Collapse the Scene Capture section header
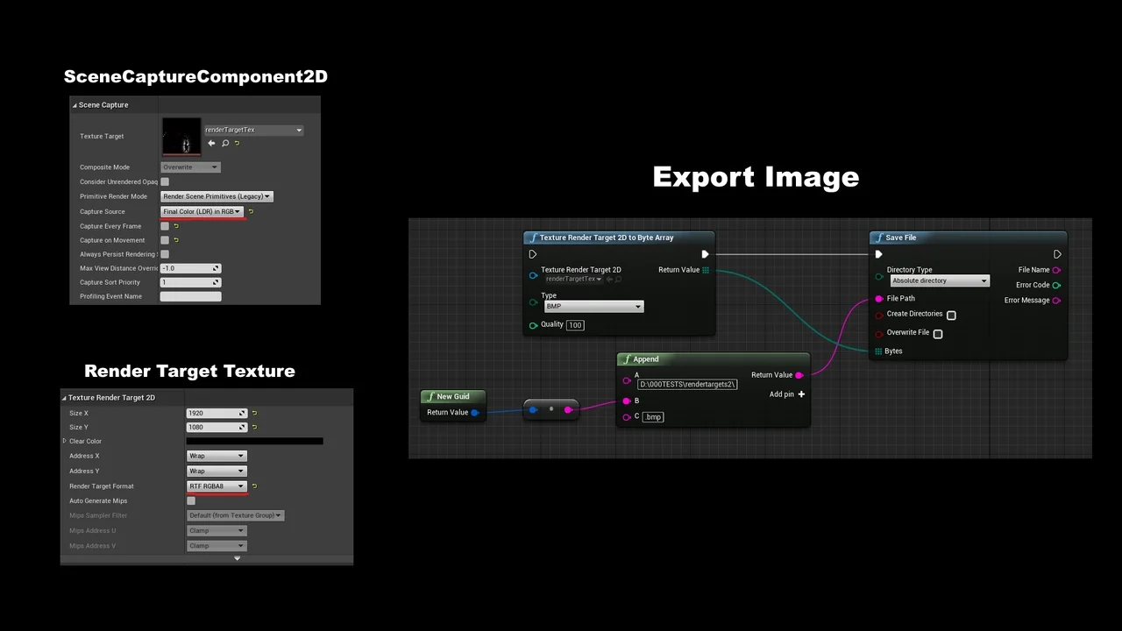Viewport: 1122px width, 631px height. (75, 105)
